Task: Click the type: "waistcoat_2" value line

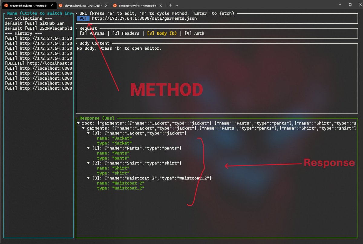Action: pyautogui.click(x=121, y=188)
